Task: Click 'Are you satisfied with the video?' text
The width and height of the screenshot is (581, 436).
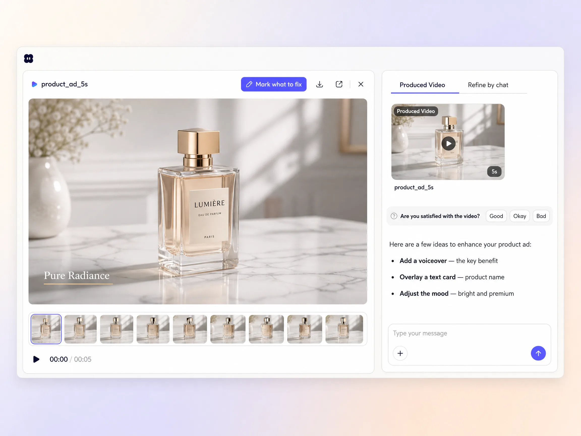Action: 440,216
